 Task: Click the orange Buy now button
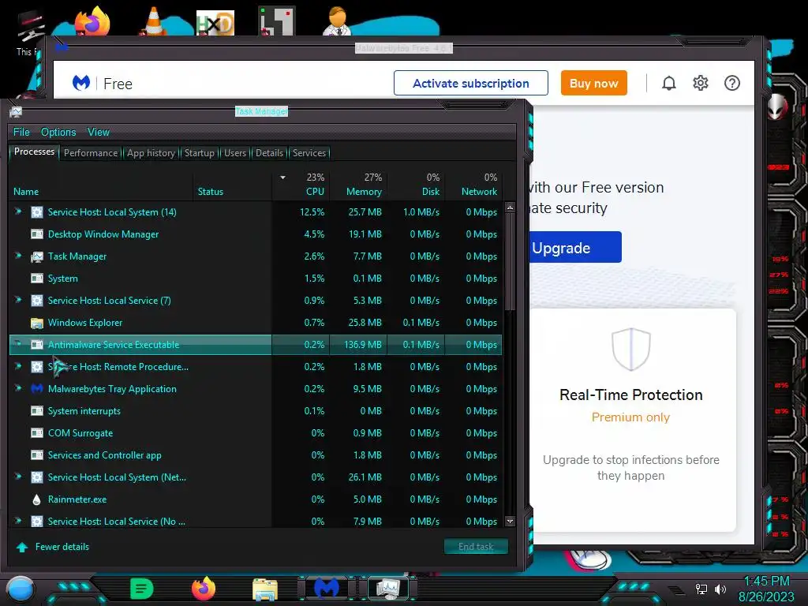click(593, 83)
